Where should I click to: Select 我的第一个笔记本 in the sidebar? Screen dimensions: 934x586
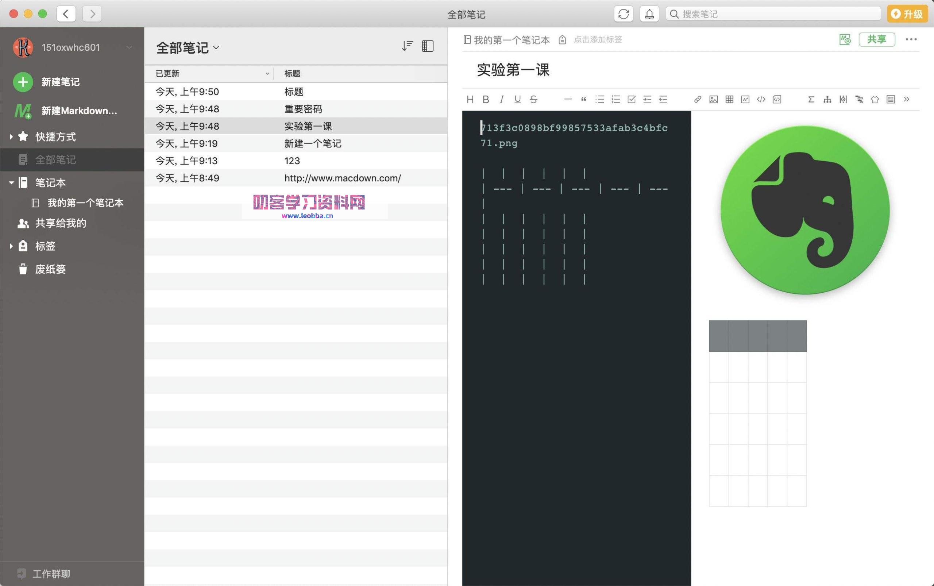(86, 203)
